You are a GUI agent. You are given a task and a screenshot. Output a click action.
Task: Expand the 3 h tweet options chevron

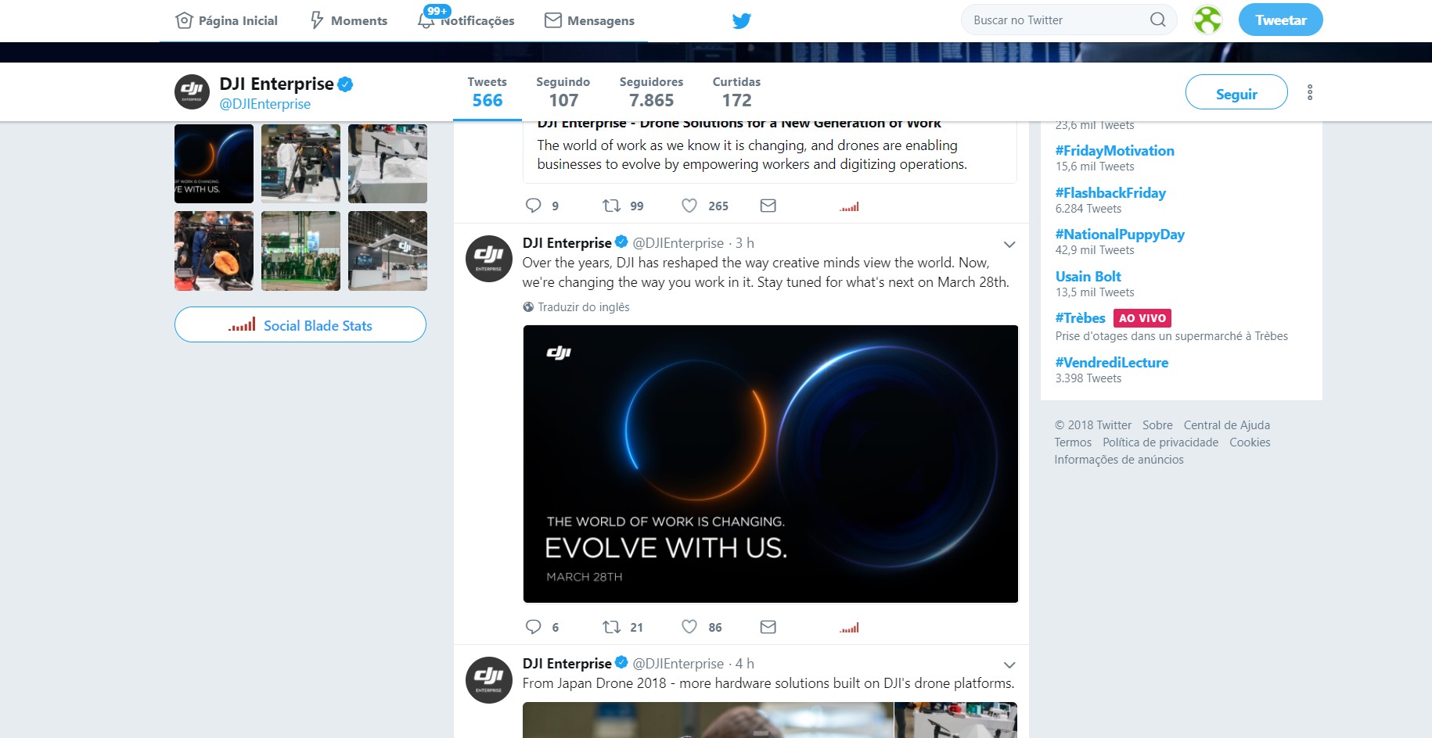[x=1009, y=245]
